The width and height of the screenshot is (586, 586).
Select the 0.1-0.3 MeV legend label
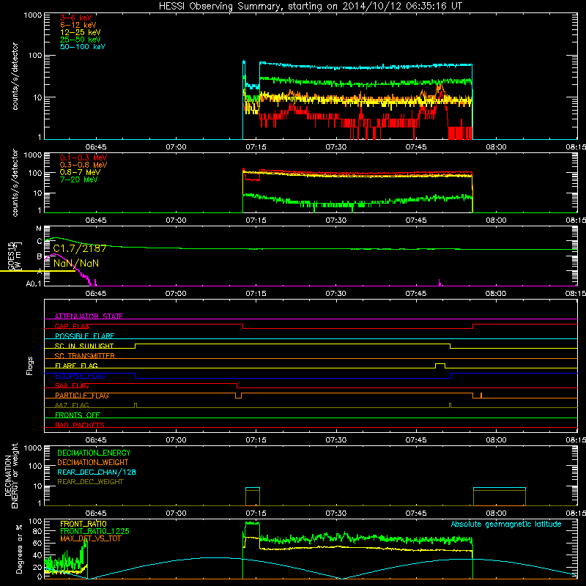pos(84,157)
